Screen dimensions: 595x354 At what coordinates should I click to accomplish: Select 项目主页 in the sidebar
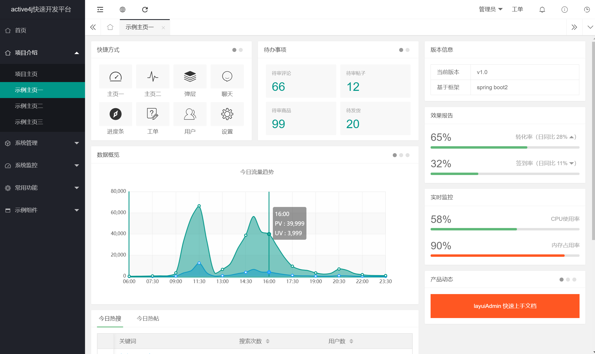pos(43,74)
